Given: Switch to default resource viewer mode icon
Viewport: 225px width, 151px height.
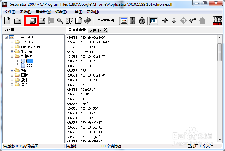Looking at the screenshot, I should coord(124,21).
